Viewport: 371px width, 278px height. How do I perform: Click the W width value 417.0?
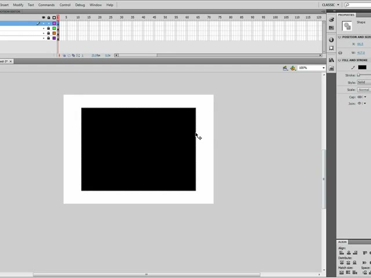click(x=361, y=53)
